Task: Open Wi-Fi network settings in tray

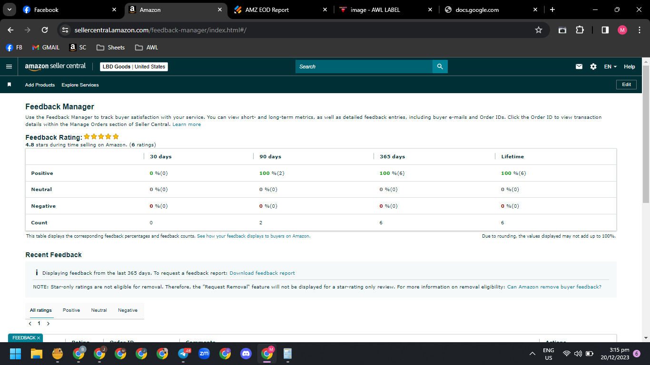Action: pyautogui.click(x=567, y=354)
